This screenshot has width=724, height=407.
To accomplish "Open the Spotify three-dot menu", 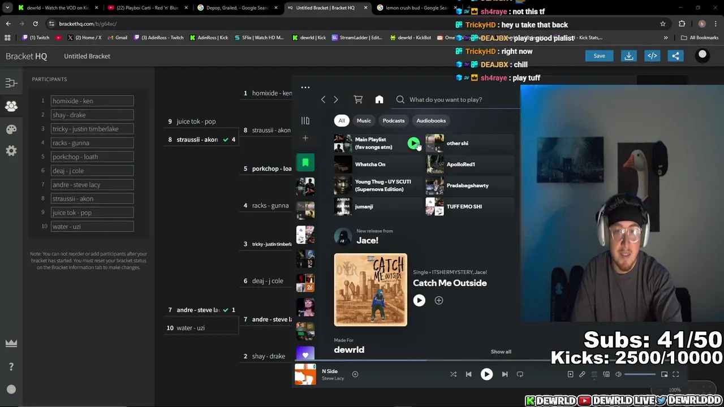I will click(x=305, y=88).
